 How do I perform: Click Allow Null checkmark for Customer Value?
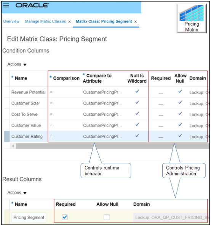pos(180,124)
